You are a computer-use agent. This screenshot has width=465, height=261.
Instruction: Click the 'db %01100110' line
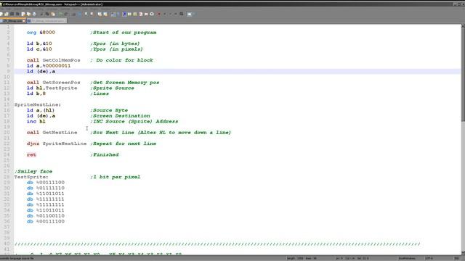[46, 216]
